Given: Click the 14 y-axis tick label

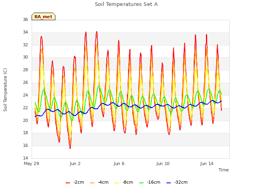Looking at the screenshot, I should [25, 158].
